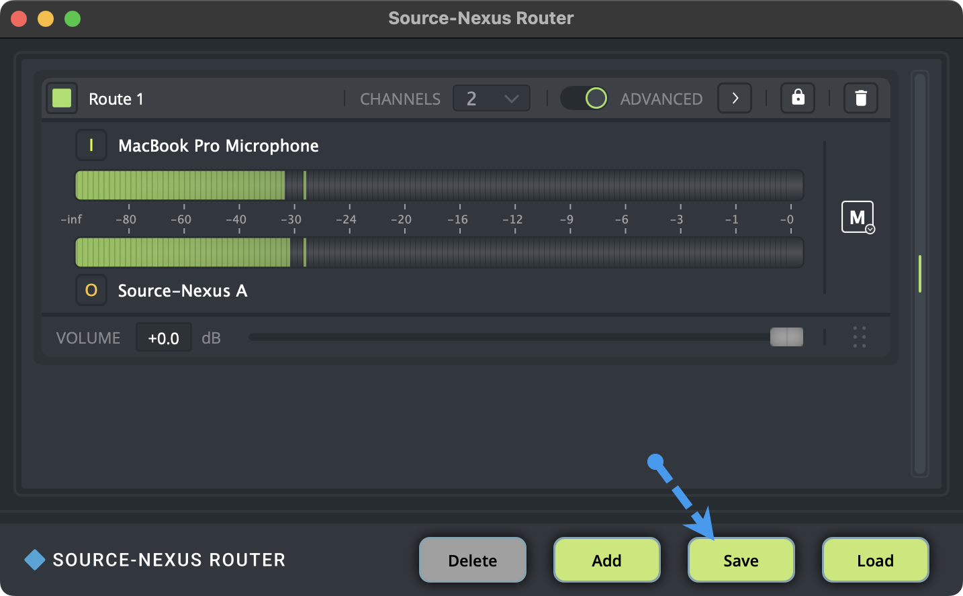Click the 'ADVANCED' label text
This screenshot has width=963, height=596.
tap(661, 99)
